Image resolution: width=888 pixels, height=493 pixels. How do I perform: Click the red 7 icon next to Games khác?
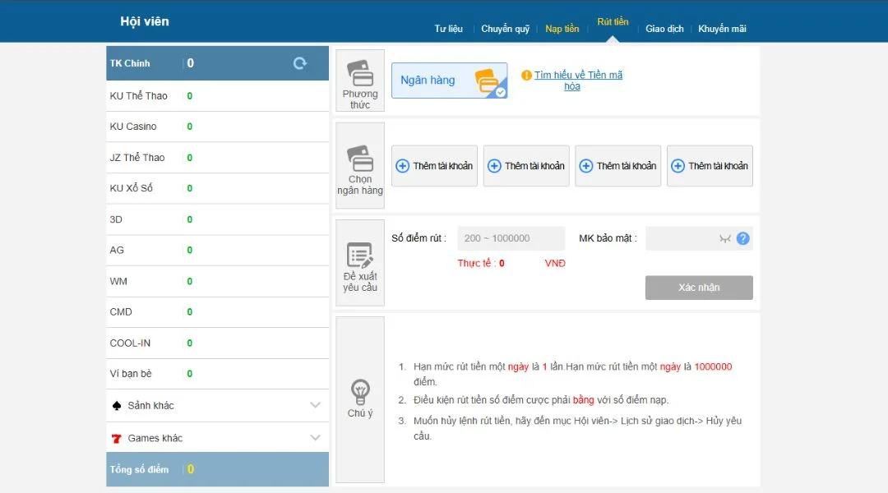coord(117,438)
